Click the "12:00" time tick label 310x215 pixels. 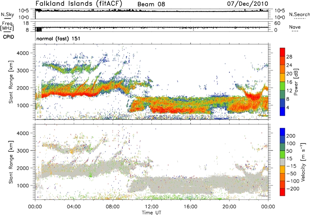point(152,207)
